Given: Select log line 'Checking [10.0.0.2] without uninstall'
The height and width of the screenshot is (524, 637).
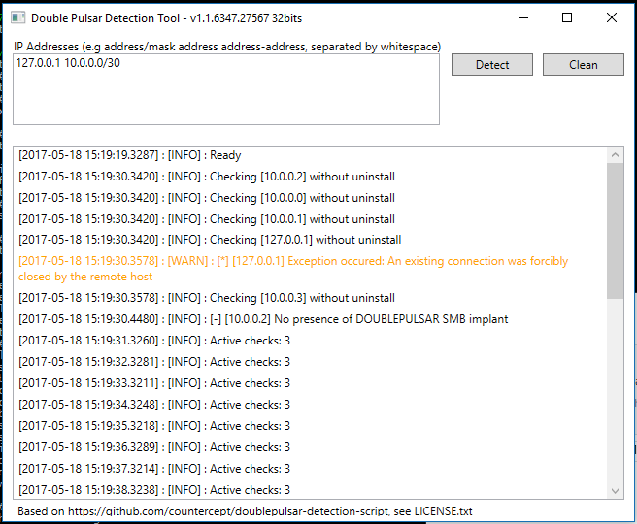Looking at the screenshot, I should (x=207, y=177).
